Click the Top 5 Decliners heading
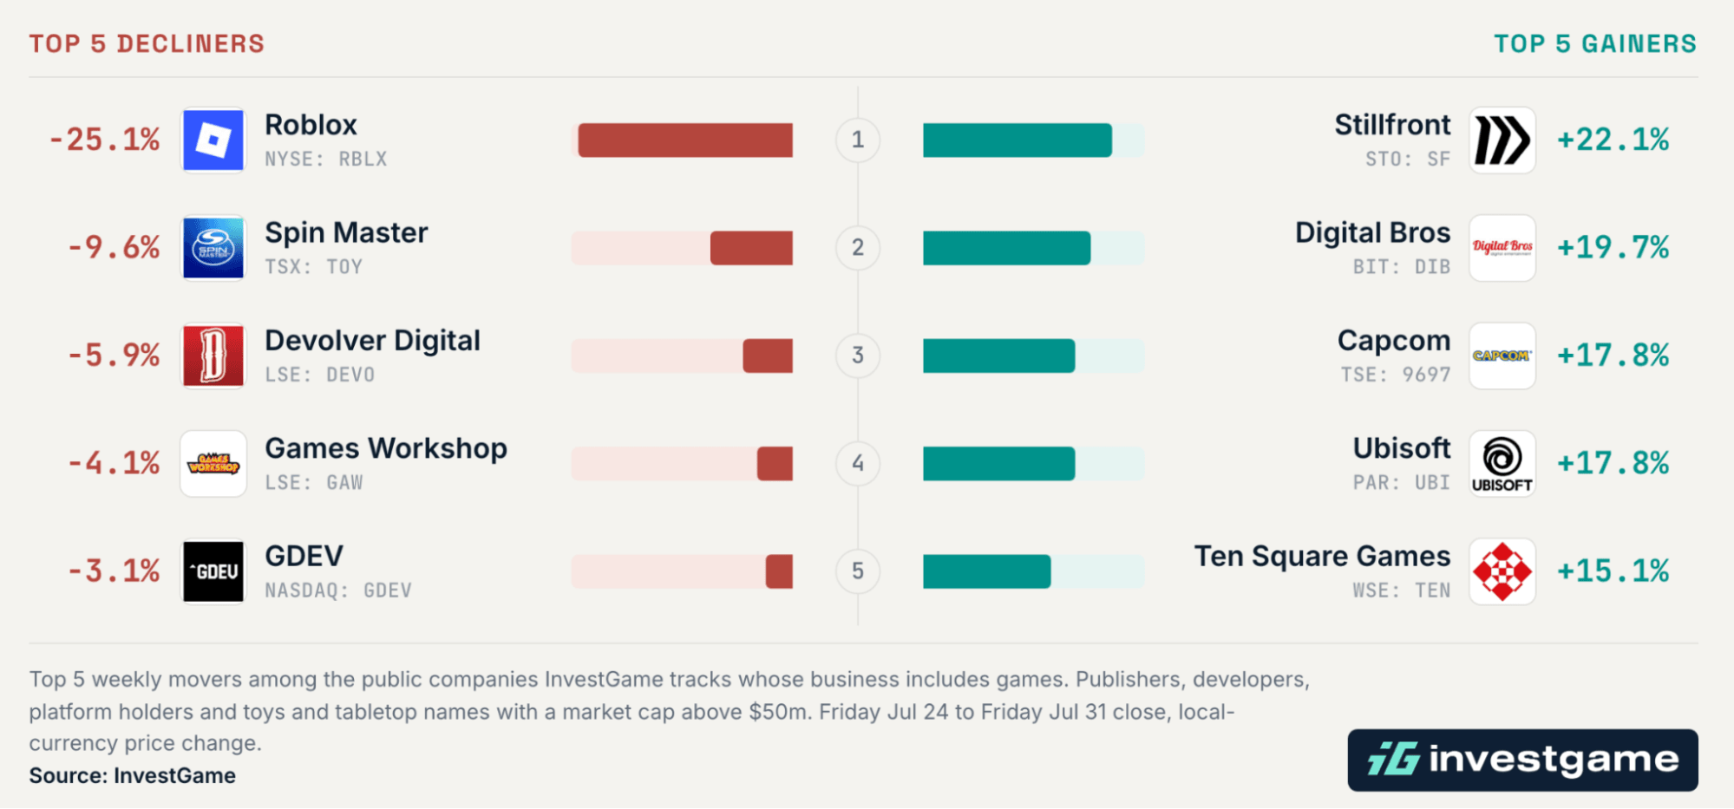 coord(147,43)
